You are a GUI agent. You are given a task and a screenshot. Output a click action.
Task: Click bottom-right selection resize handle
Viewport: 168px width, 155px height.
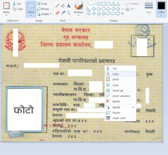coord(162,142)
